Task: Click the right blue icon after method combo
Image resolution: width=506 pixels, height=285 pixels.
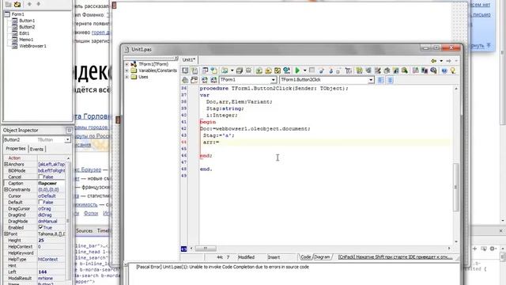Action: click(390, 79)
